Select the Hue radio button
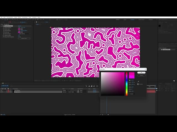This screenshot has width=177, height=132. coord(130,80)
